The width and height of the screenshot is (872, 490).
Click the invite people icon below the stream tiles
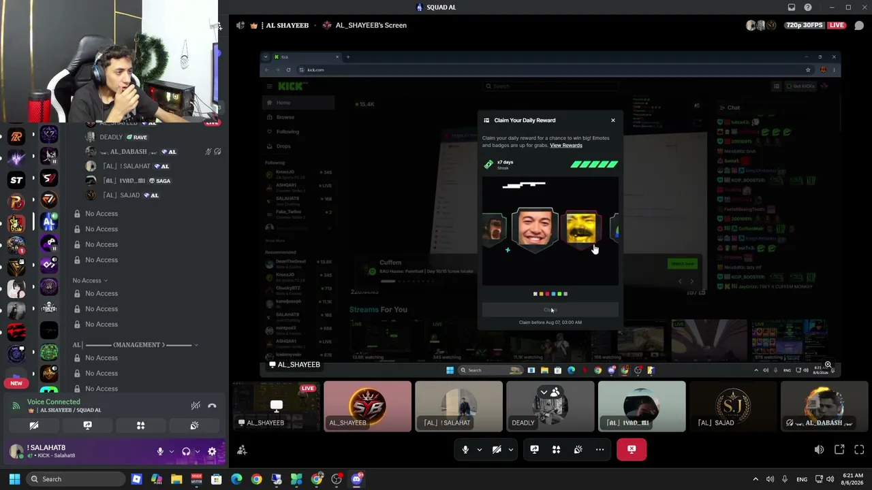click(x=242, y=450)
